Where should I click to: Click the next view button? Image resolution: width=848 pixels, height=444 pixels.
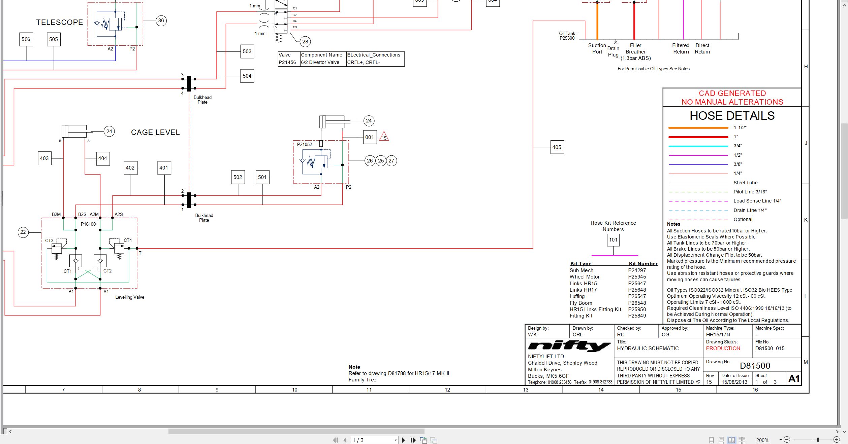coord(434,440)
